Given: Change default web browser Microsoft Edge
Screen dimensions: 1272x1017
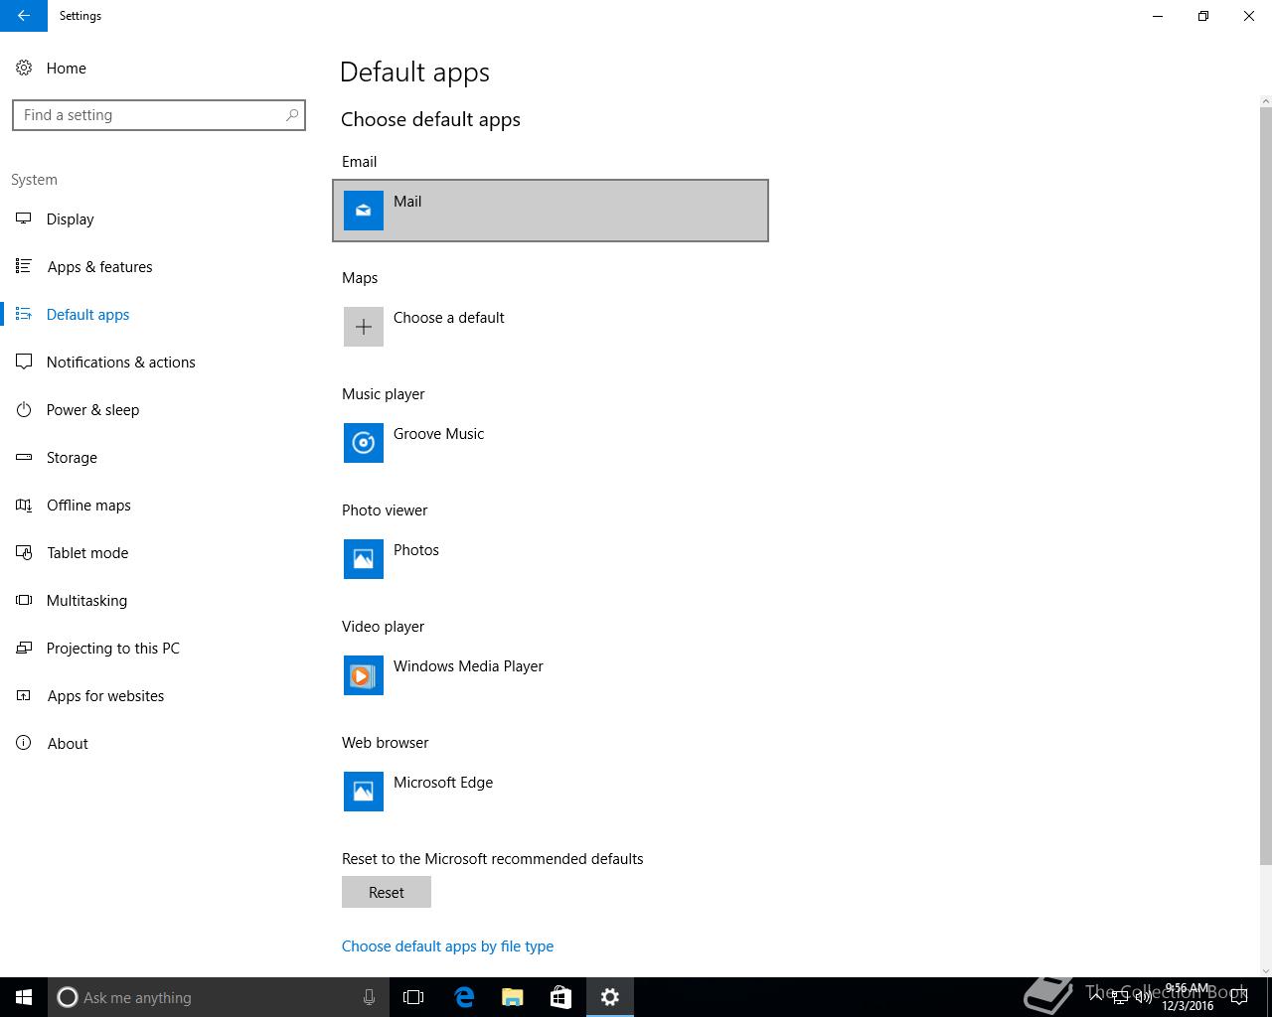Looking at the screenshot, I should (551, 792).
